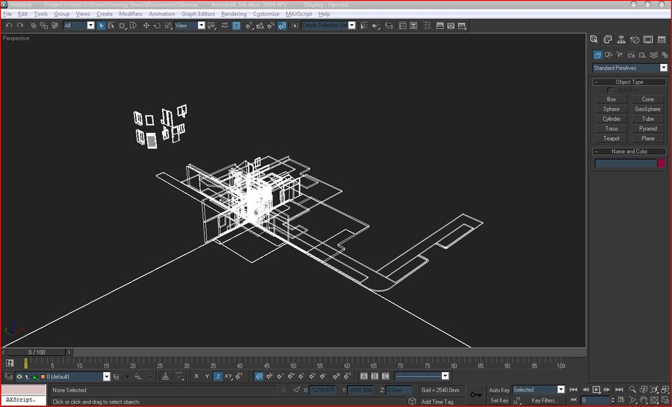
Task: Click the Teapot primitive button
Action: point(611,138)
